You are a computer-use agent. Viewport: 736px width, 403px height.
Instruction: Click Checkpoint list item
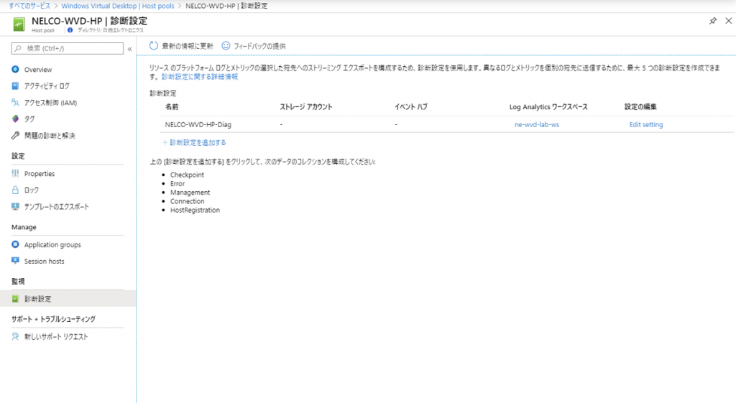[187, 175]
